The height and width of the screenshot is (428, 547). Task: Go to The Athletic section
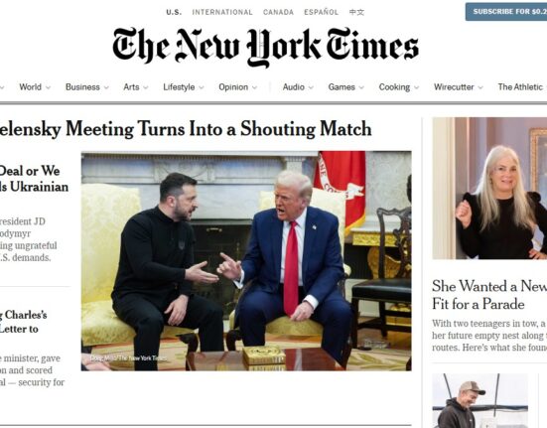coord(522,87)
